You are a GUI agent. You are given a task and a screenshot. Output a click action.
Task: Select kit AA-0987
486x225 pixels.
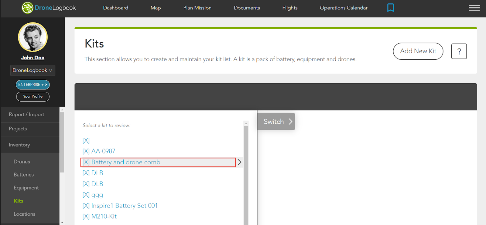coord(99,151)
